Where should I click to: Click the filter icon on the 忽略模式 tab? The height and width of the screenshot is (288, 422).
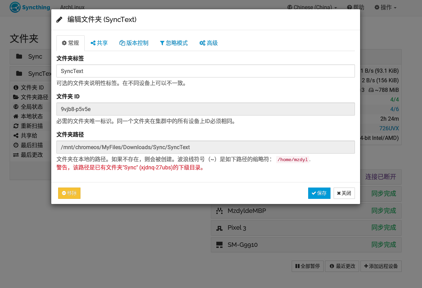pyautogui.click(x=162, y=43)
